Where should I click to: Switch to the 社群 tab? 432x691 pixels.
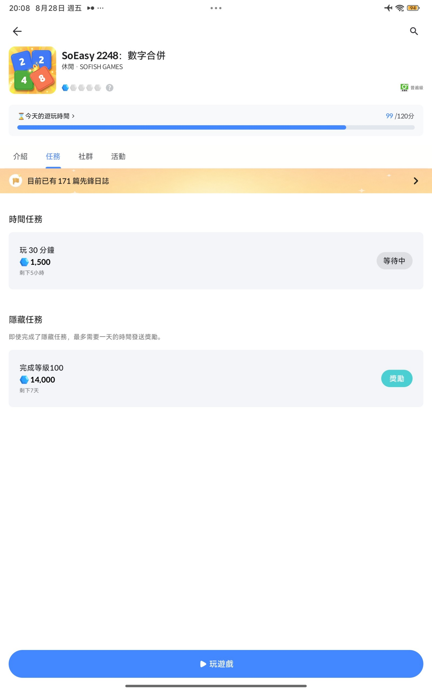point(86,156)
